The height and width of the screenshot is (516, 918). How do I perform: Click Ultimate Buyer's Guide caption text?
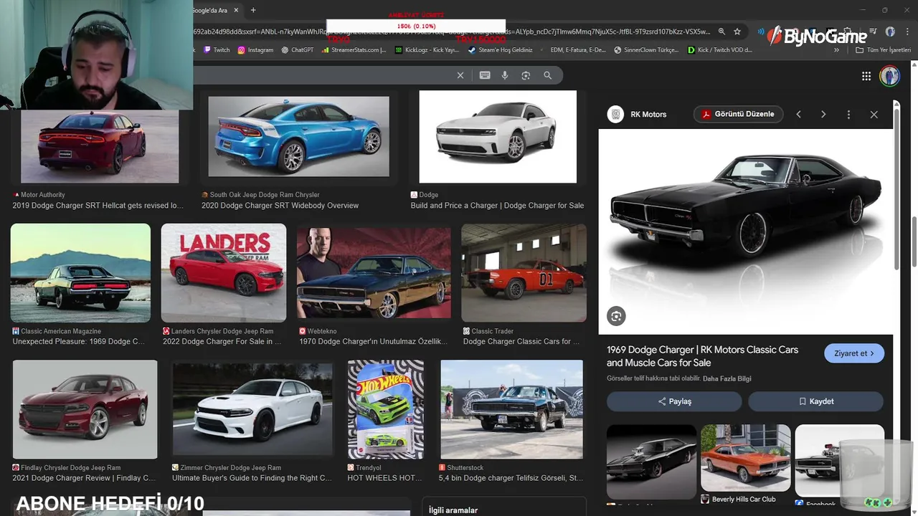[x=252, y=478]
